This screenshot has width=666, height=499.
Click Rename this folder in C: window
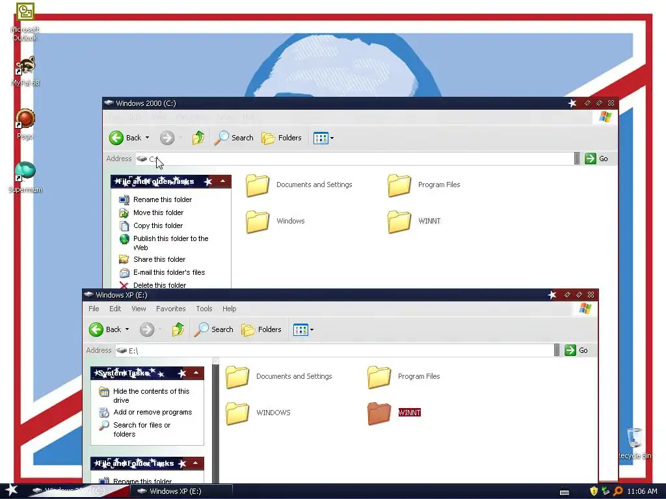point(155,199)
